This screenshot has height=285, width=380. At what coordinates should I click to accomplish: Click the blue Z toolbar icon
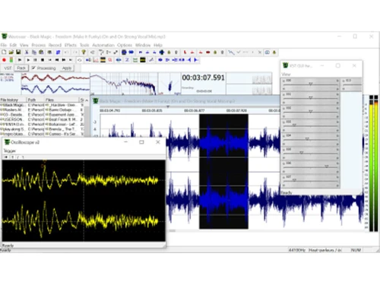(127, 60)
